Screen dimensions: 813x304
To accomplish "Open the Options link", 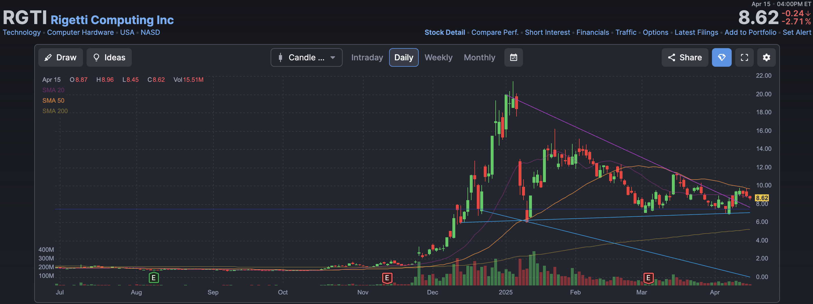I will tap(656, 32).
